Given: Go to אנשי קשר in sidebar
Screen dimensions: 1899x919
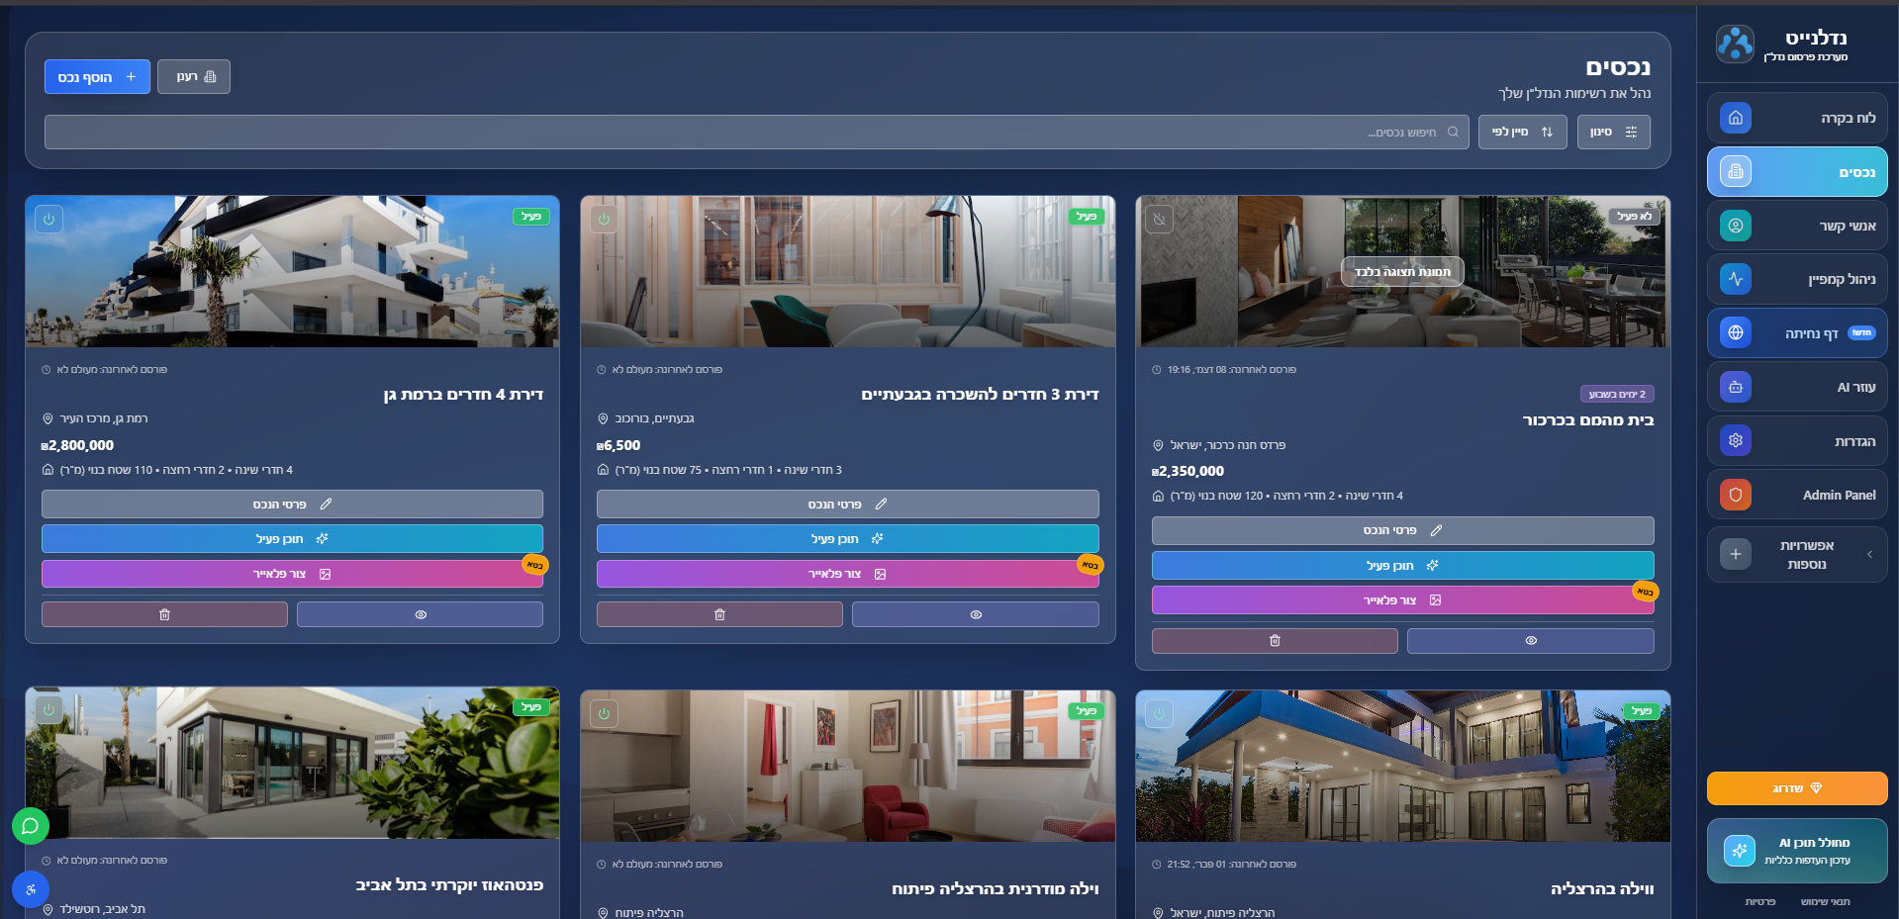Looking at the screenshot, I should [1796, 226].
